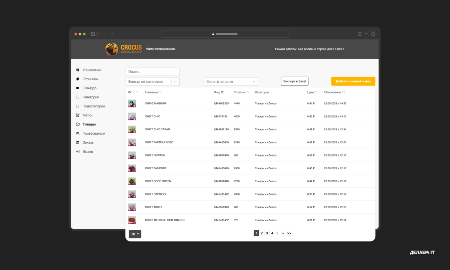Go back with browser back arrow
Image resolution: width=450 pixels, height=270 pixels.
pyautogui.click(x=105, y=34)
